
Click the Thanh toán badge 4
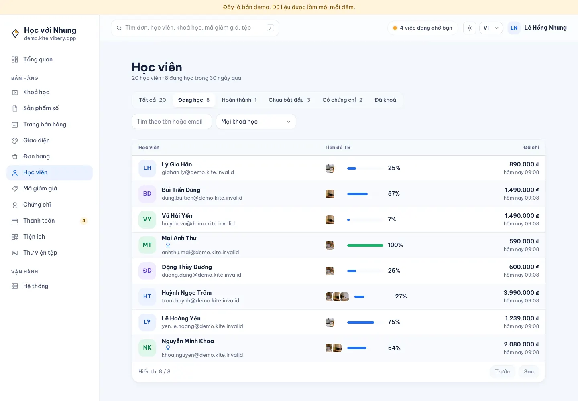83,221
